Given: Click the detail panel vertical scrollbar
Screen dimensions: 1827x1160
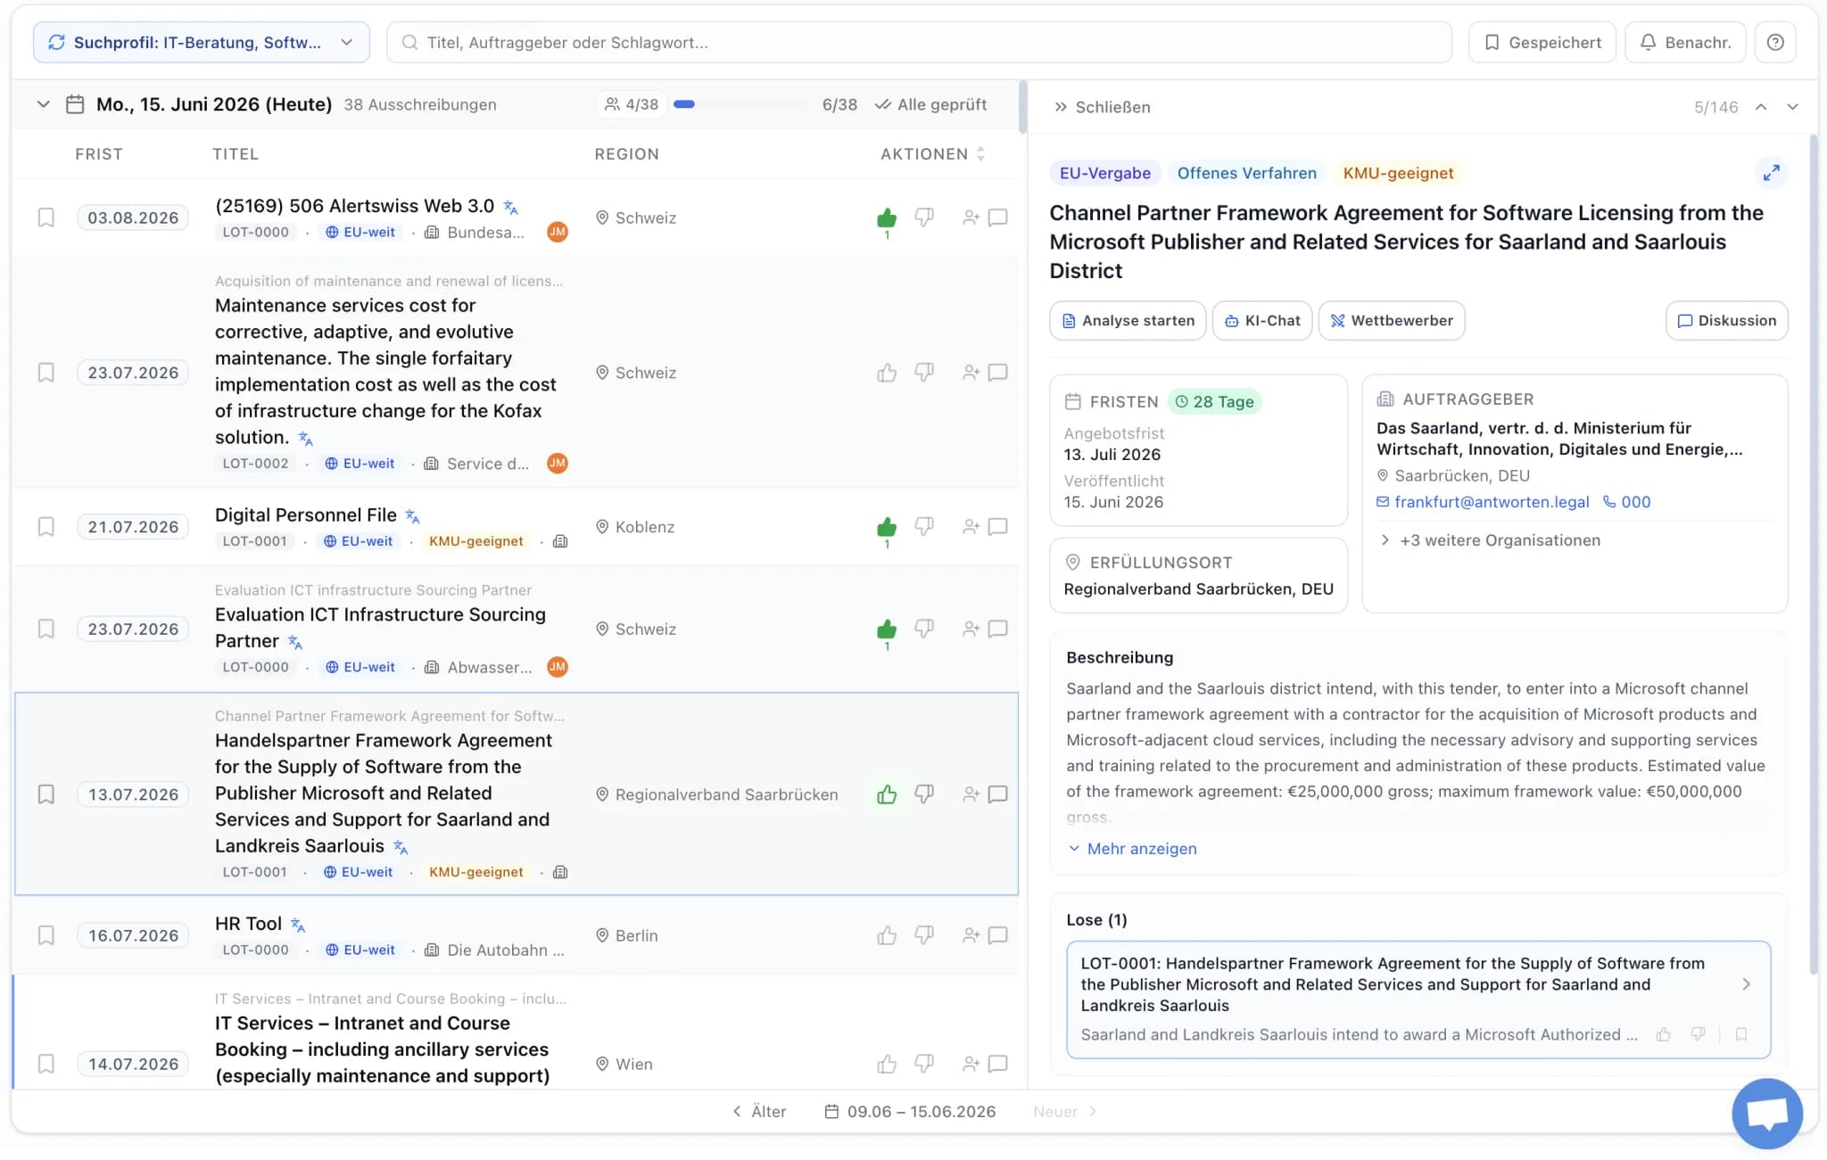Looking at the screenshot, I should (1813, 554).
